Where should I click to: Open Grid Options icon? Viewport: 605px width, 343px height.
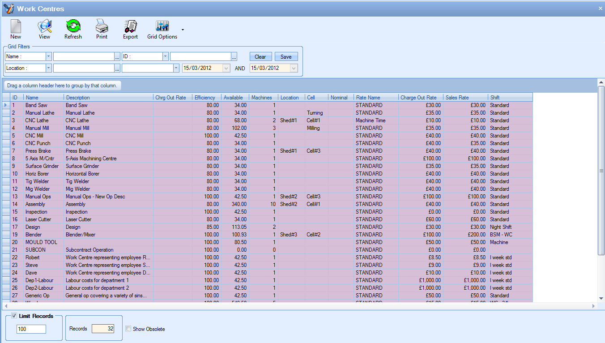(162, 27)
